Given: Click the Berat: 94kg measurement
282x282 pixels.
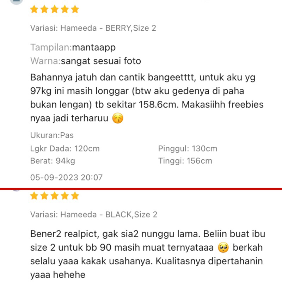Looking at the screenshot, I should point(53,161).
